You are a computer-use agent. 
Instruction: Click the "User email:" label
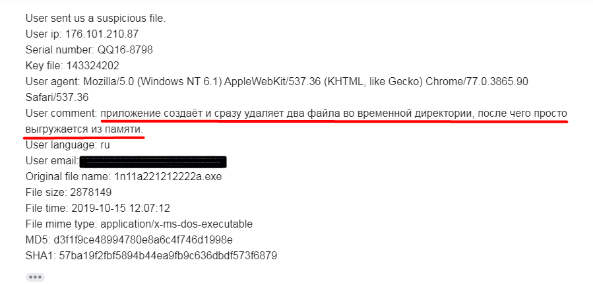click(x=52, y=162)
